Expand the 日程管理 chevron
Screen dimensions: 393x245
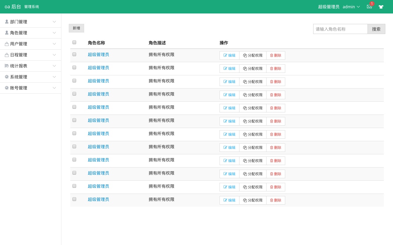point(54,55)
